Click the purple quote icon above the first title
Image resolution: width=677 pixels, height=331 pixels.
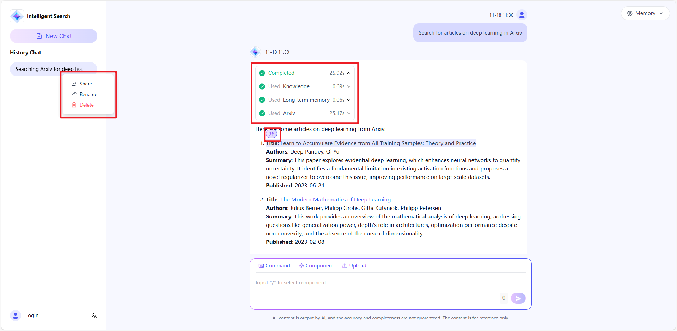click(x=271, y=134)
